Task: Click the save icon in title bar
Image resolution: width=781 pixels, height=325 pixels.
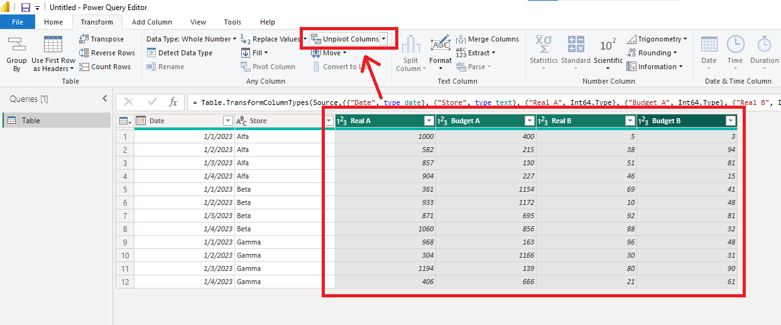Action: click(26, 8)
